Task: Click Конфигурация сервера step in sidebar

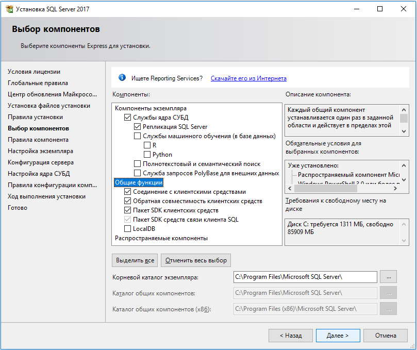Action: pyautogui.click(x=40, y=162)
